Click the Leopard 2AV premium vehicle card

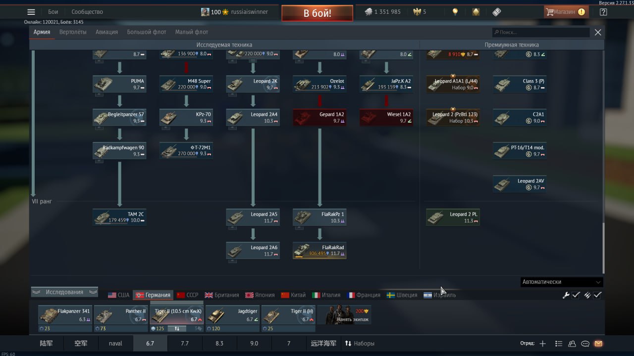tap(520, 184)
